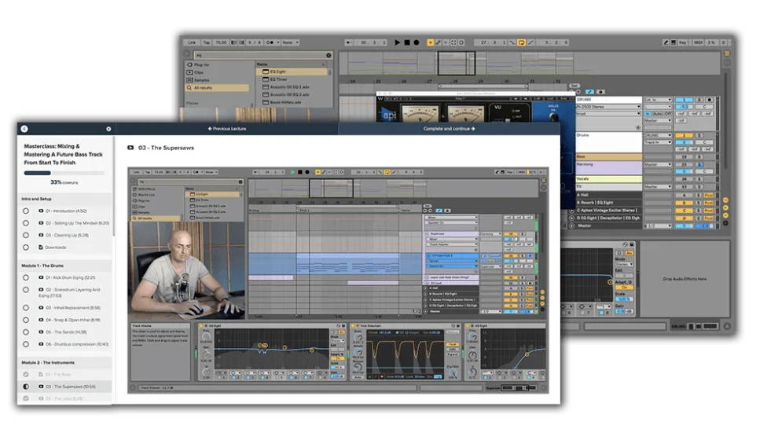Click the back arrow icon in course sidebar header
This screenshot has height=440, width=767.
pyautogui.click(x=24, y=129)
